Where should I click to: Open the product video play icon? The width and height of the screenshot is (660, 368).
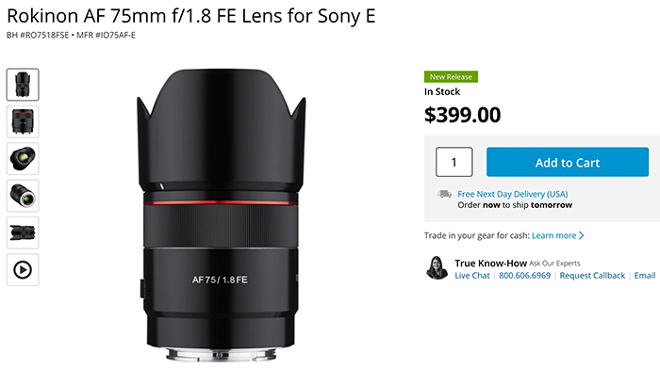point(23,270)
